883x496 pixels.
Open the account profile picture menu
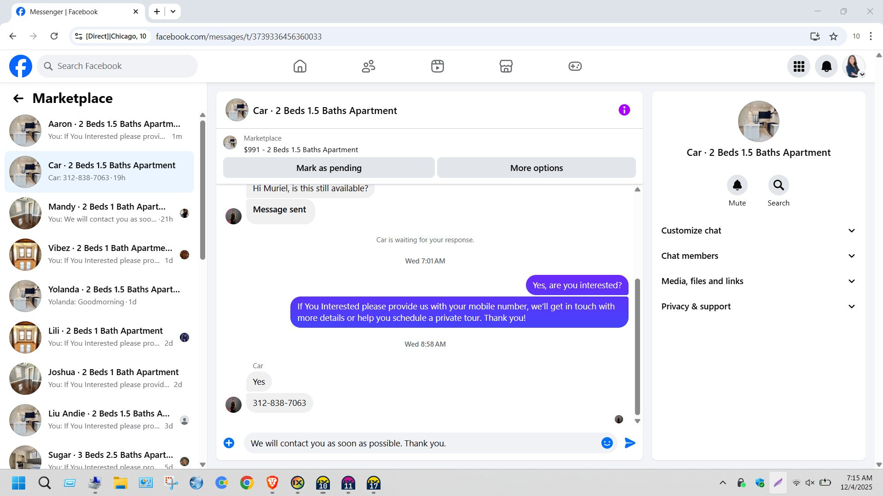click(854, 66)
